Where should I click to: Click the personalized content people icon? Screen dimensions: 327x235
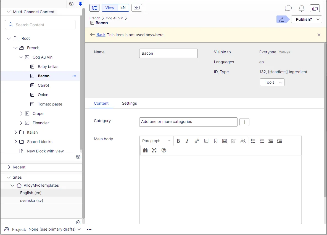[x=242, y=141]
